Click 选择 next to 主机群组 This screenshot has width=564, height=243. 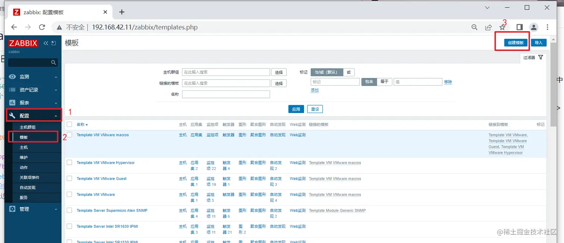click(x=279, y=73)
